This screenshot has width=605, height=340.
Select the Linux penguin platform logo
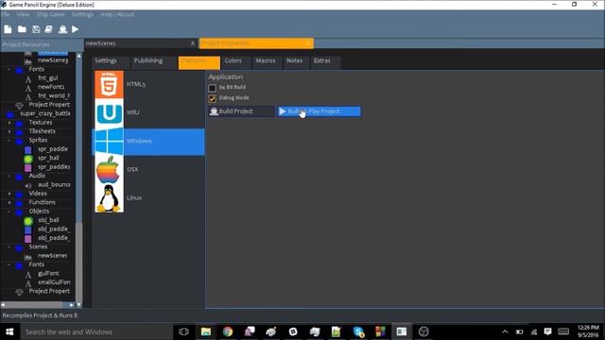pos(110,198)
